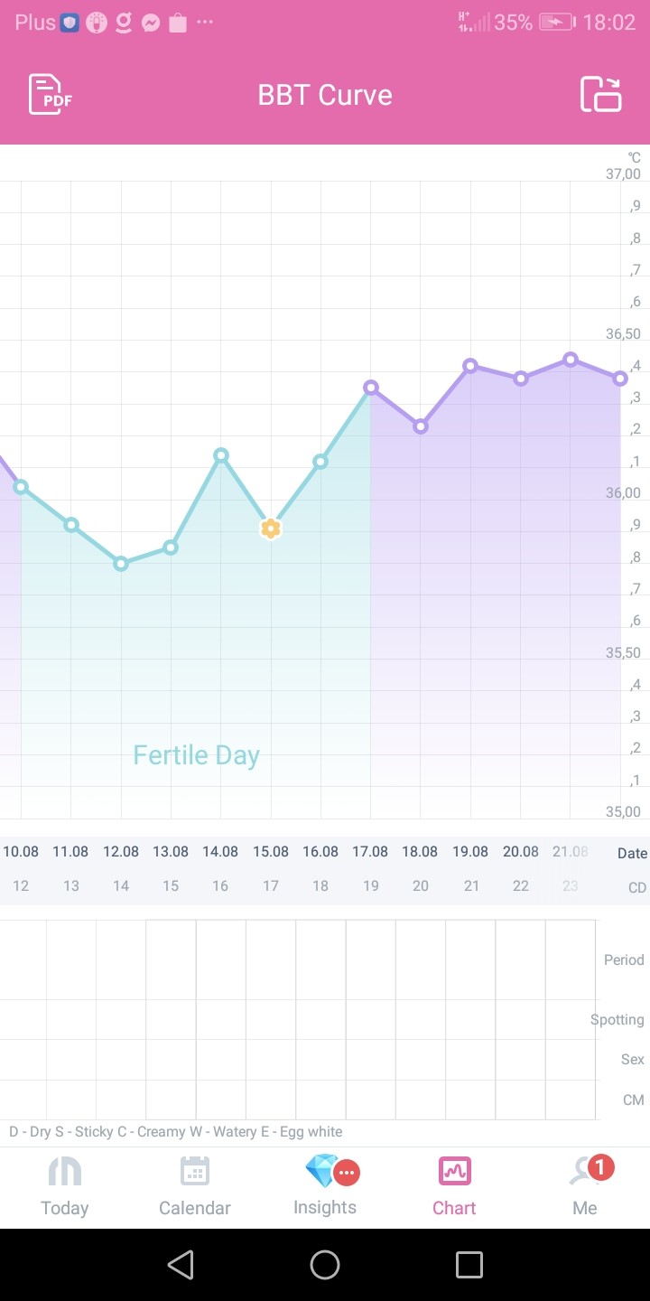Tap the 19.08 purple data point
Viewport: 650px width, 1301px height.
tap(470, 366)
